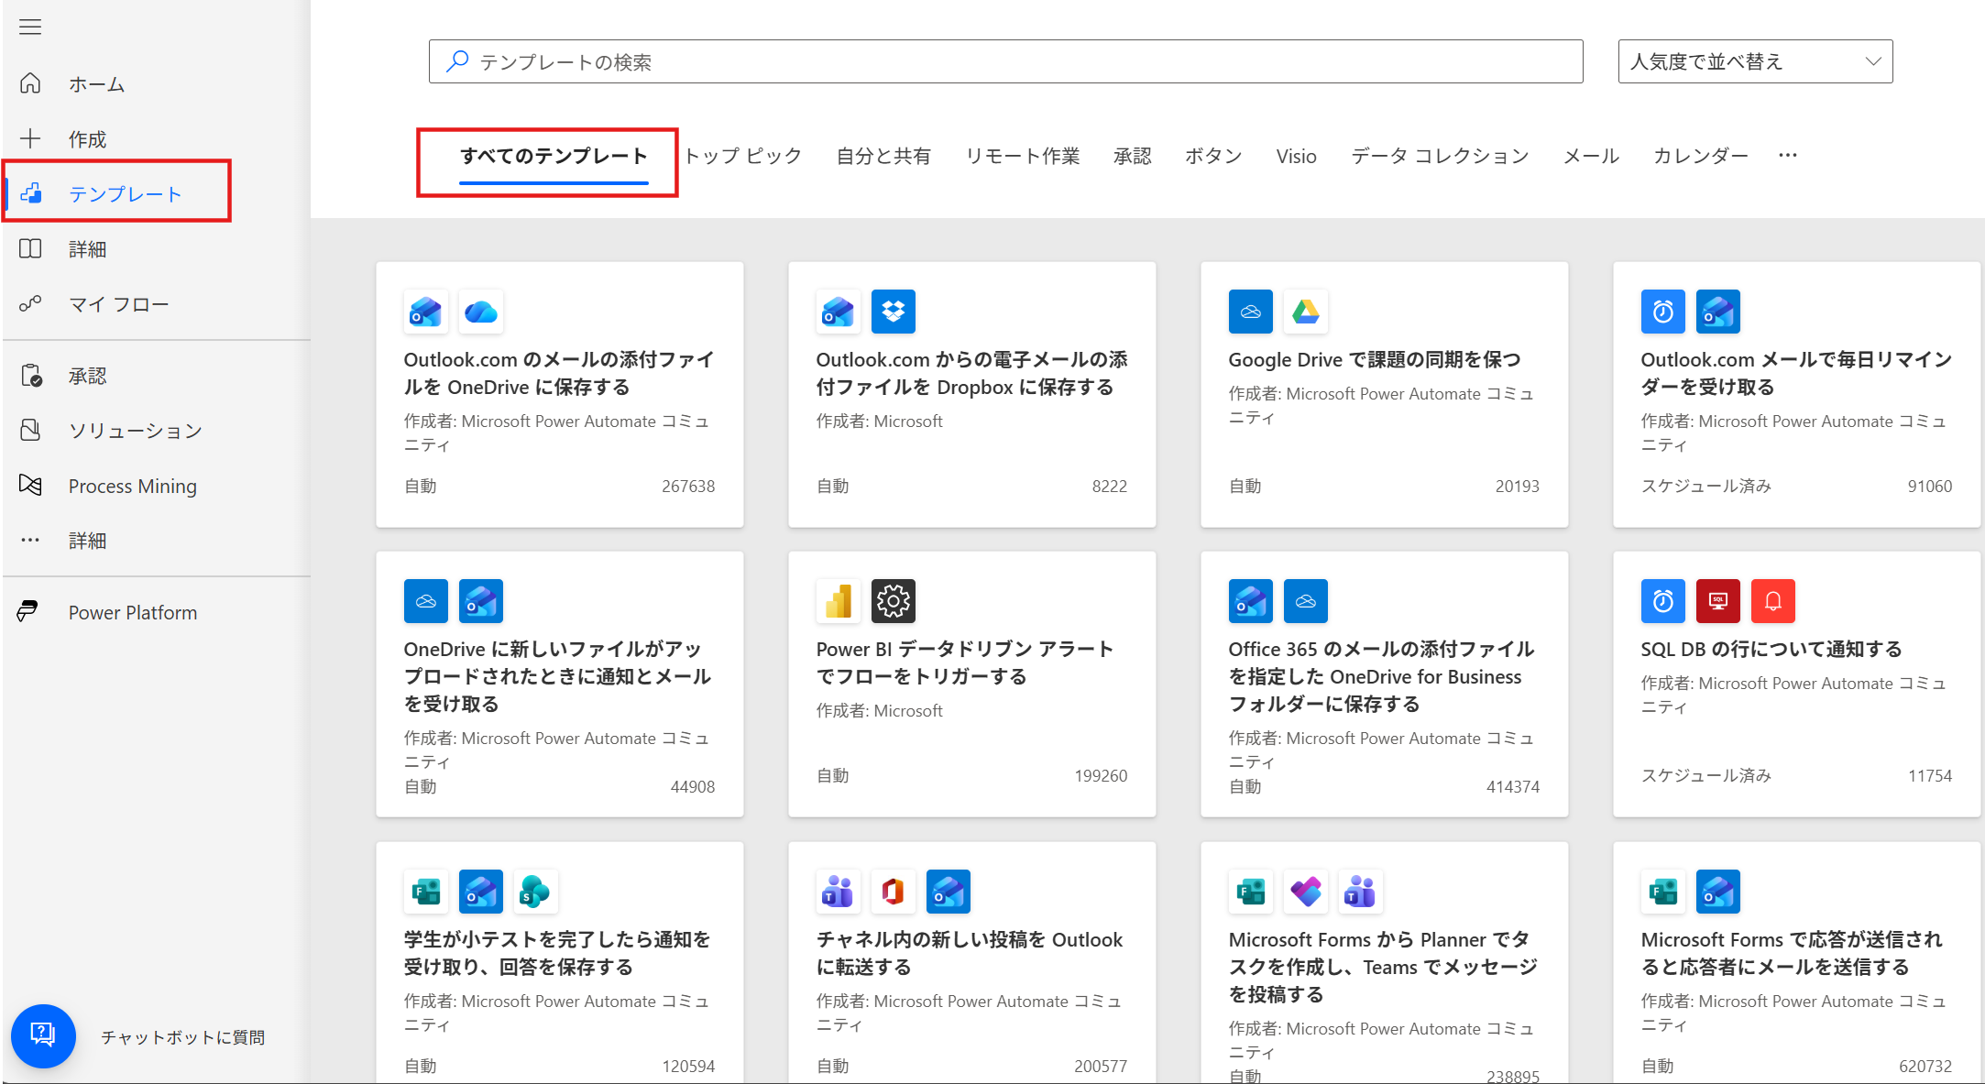Open the Dropbox に保存する template title
Viewport: 1985px width, 1084px height.
tap(971, 374)
